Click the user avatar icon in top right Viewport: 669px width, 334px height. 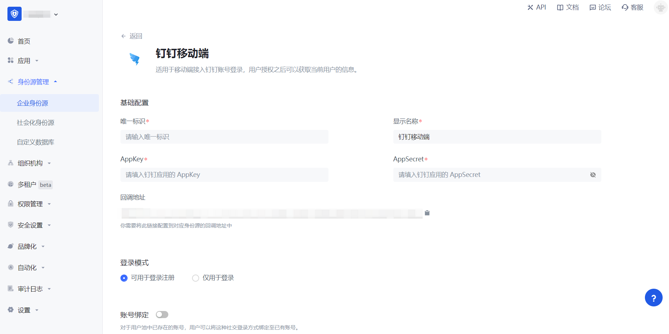tap(660, 7)
